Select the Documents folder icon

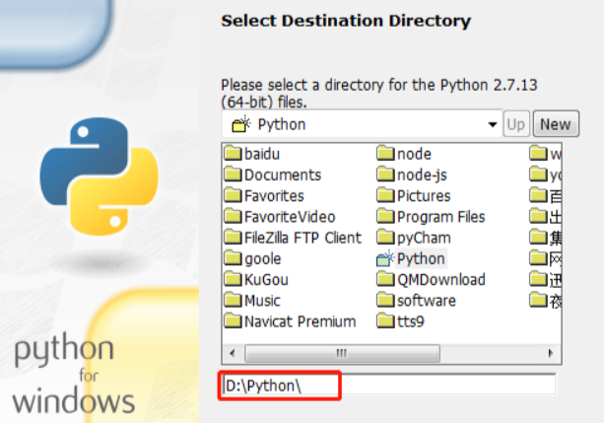tap(233, 174)
